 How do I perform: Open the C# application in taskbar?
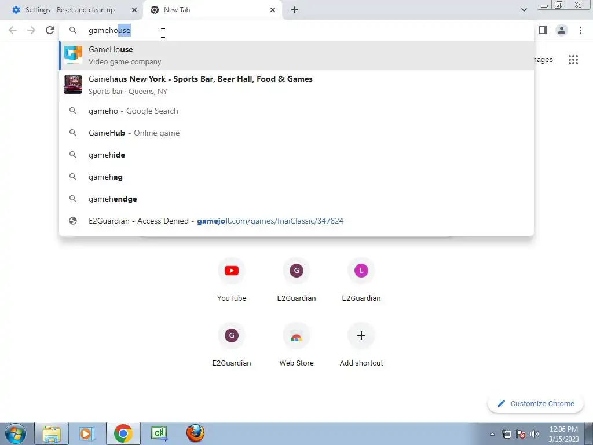pyautogui.click(x=159, y=433)
